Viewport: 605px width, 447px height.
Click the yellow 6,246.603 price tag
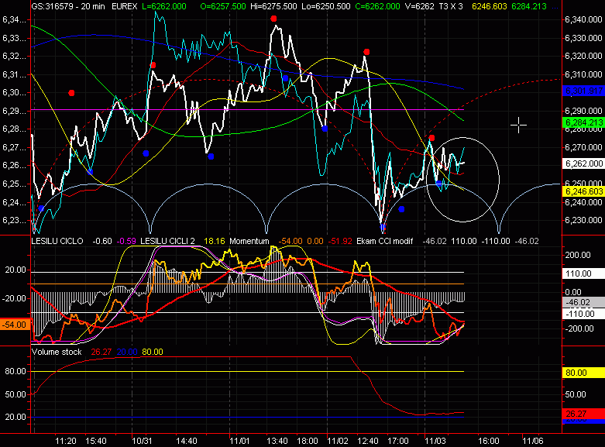(x=581, y=191)
